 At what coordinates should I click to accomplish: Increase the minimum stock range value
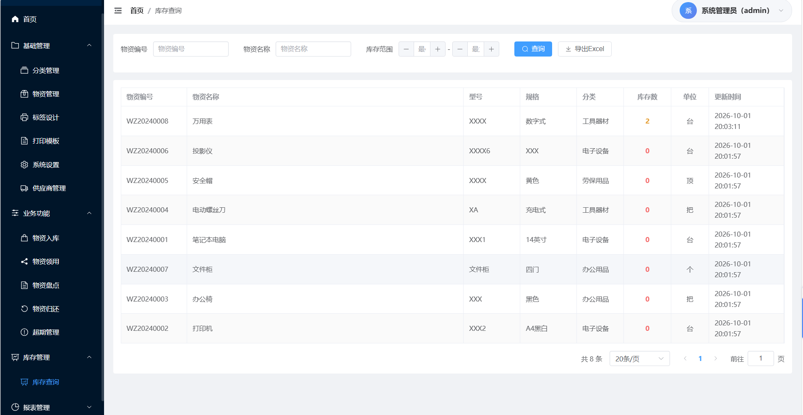438,49
